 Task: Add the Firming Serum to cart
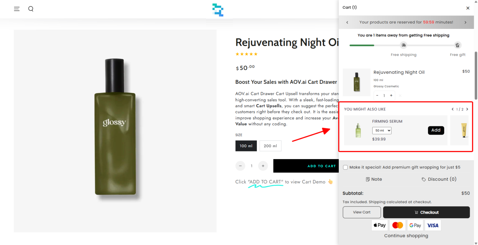point(436,130)
